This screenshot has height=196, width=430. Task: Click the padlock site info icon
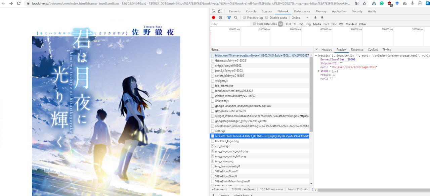pyautogui.click(x=28, y=3)
